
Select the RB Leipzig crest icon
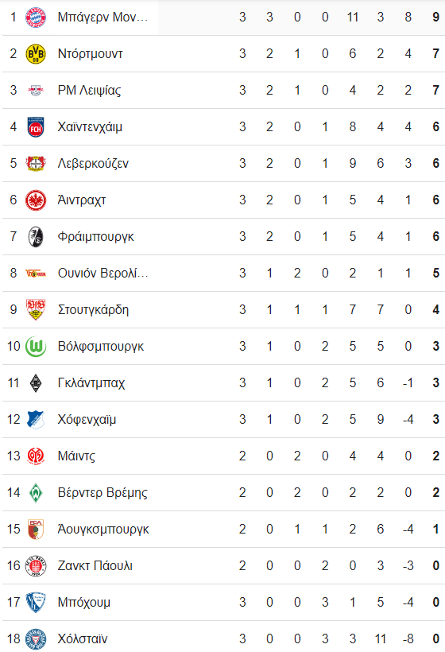[x=36, y=90]
